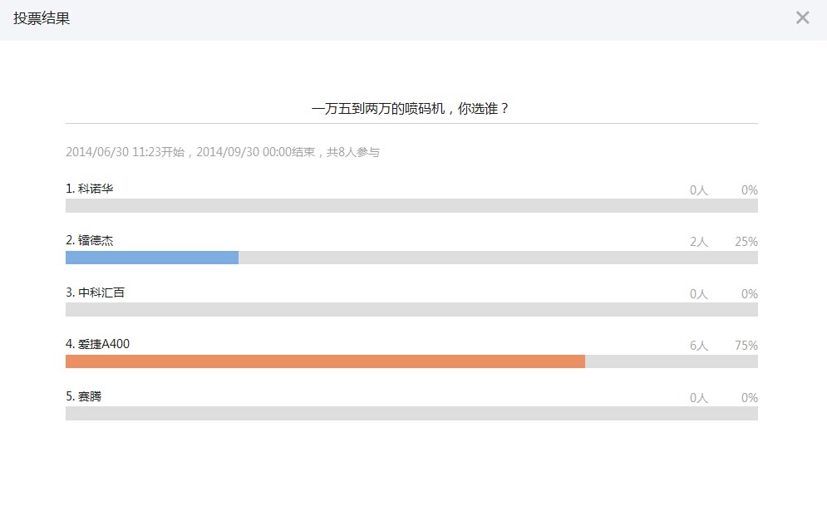Select option 5 赛腾 label

coord(84,396)
